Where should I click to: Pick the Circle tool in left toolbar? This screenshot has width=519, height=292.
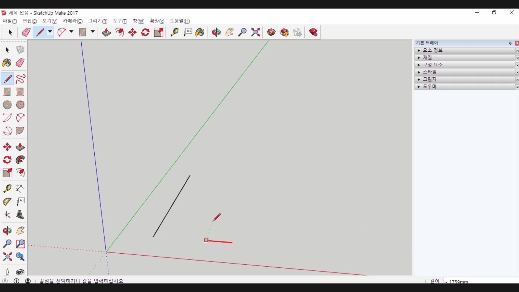[7, 105]
